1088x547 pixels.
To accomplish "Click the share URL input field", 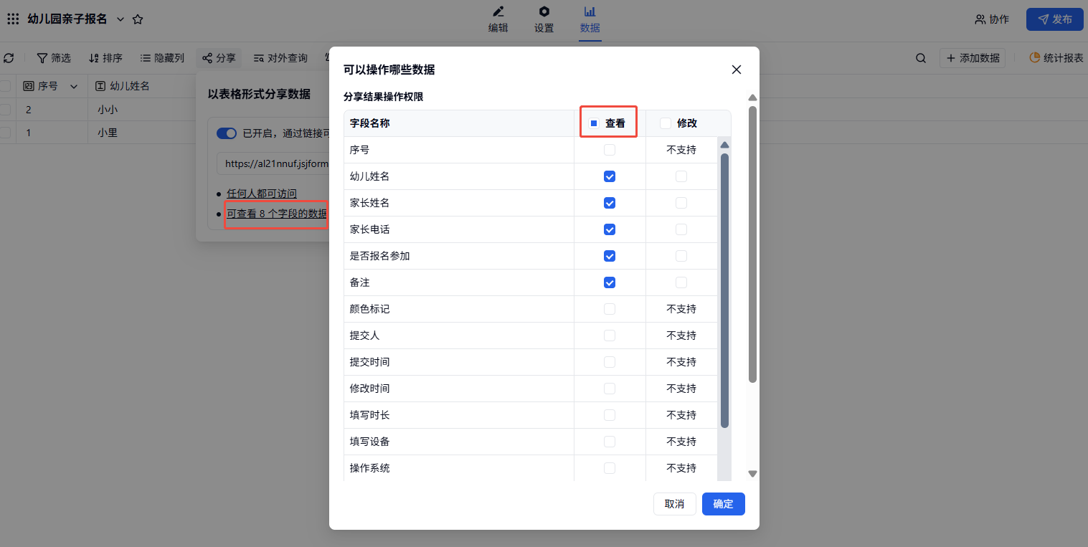I will (x=273, y=163).
